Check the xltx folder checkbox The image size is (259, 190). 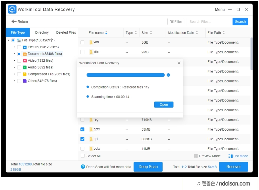point(82,52)
